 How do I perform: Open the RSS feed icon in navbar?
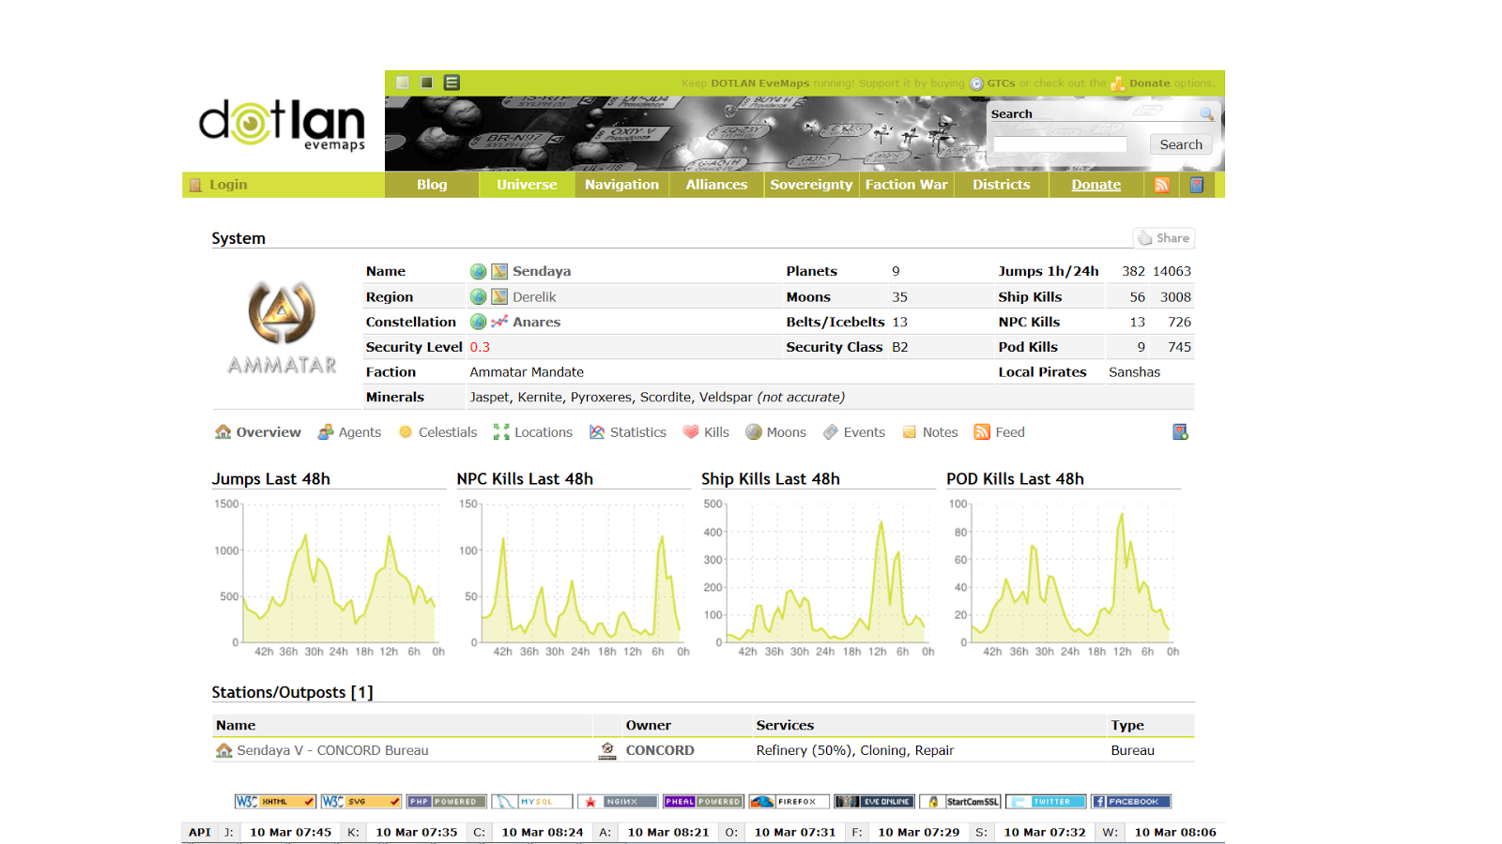1161,185
